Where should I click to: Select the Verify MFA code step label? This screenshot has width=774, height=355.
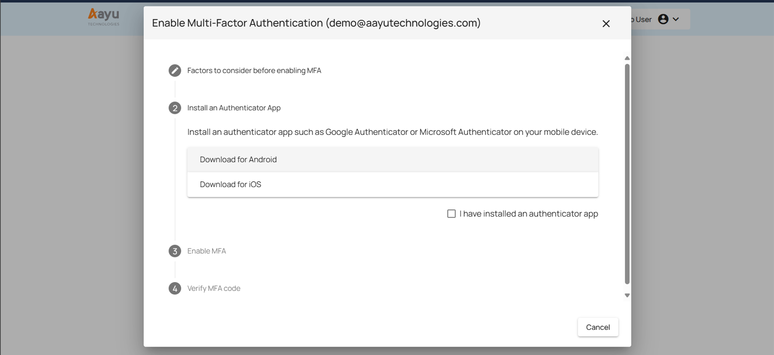point(214,289)
